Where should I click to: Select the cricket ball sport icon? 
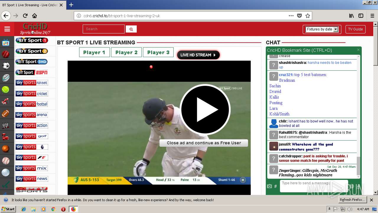click(x=6, y=54)
